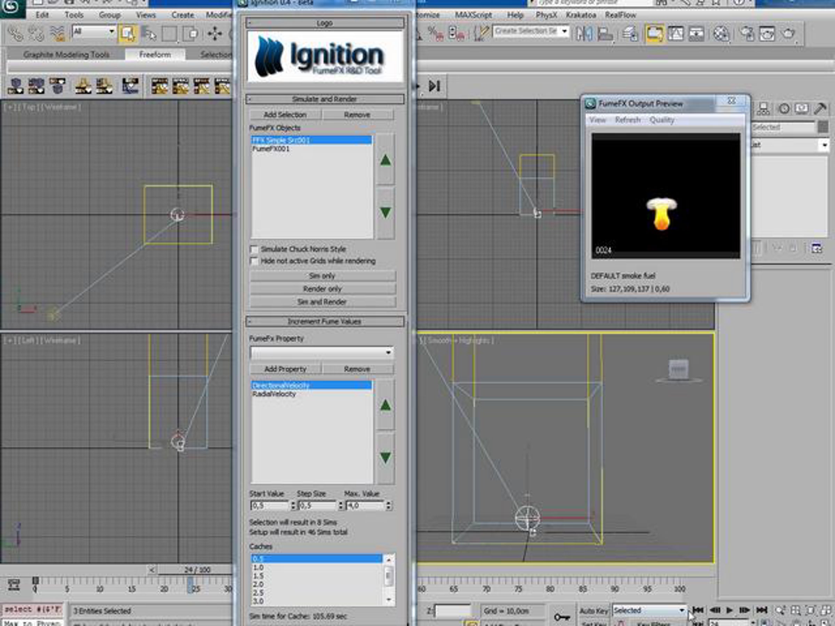Open the Tools menu
Image resolution: width=835 pixels, height=626 pixels.
click(x=74, y=15)
